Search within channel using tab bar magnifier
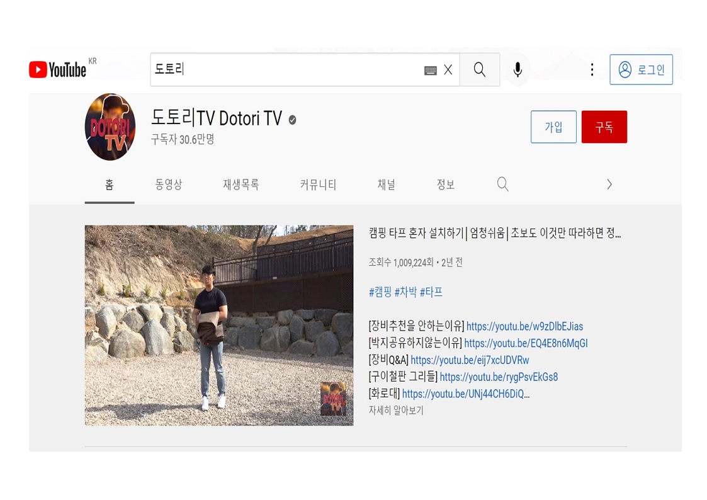Image resolution: width=707 pixels, height=500 pixels. coord(503,185)
